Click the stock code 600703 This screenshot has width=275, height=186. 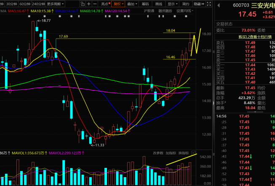coord(241,5)
